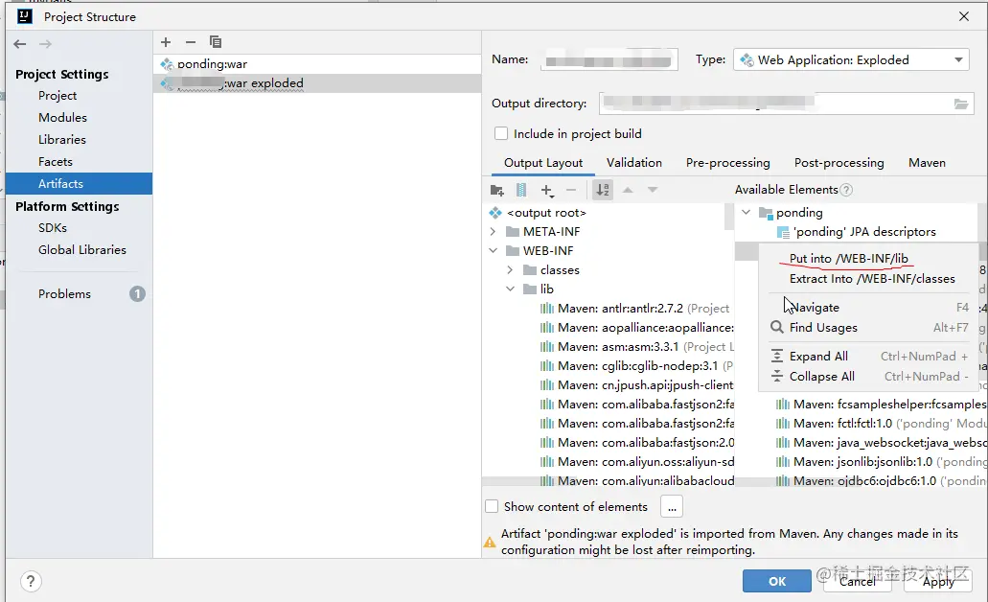Image resolution: width=988 pixels, height=602 pixels.
Task: Open the Maven tab
Action: [x=927, y=163]
